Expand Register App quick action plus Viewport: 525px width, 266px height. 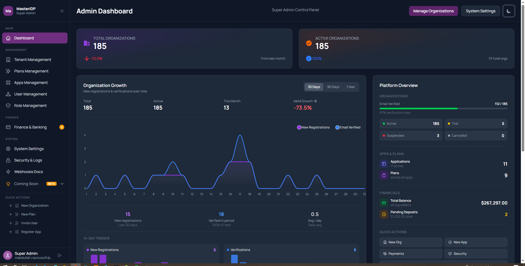tap(11, 232)
